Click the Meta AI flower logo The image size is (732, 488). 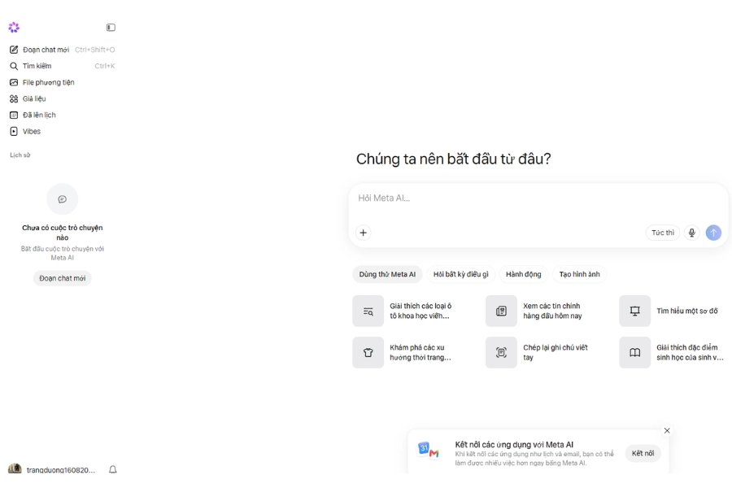[x=14, y=27]
